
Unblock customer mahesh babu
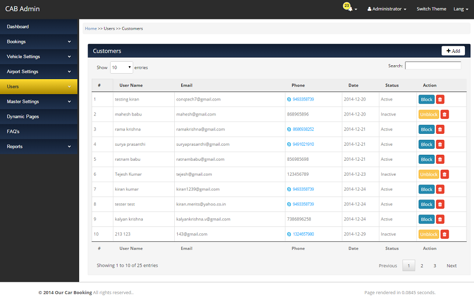[429, 114]
